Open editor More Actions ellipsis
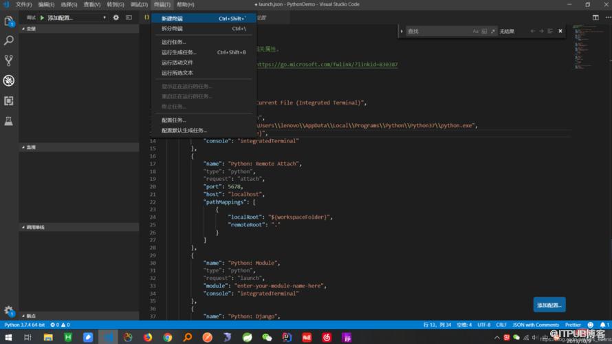Viewport: 612px width, 344px height. pyautogui.click(x=608, y=18)
